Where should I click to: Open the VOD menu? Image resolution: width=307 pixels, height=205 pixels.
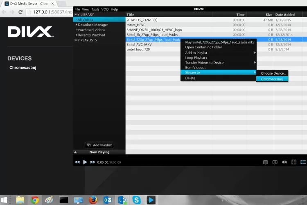point(105,9)
